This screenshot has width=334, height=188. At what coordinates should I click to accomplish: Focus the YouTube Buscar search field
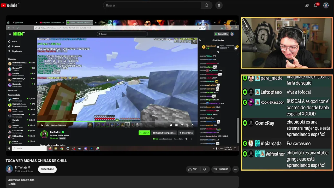[x=152, y=5]
